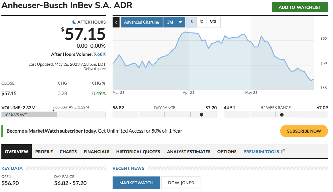This screenshot has height=192, width=333.
Task: Show volume on the chart with VOL
Action: tap(214, 22)
